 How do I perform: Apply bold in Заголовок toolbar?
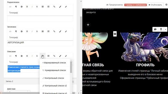(x=27, y=31)
